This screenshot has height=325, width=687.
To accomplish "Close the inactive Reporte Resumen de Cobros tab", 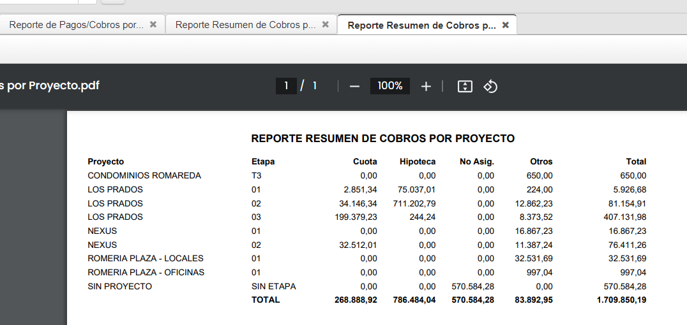I will pyautogui.click(x=326, y=24).
